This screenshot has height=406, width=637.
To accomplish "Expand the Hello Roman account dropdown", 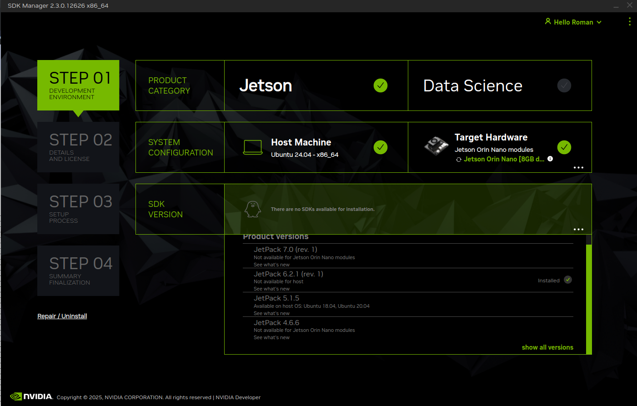I will click(599, 22).
